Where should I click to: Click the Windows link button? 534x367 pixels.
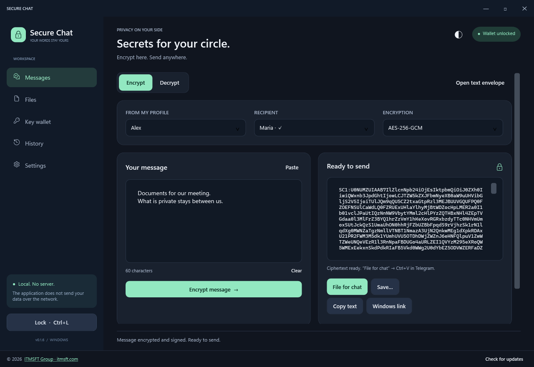pos(389,306)
